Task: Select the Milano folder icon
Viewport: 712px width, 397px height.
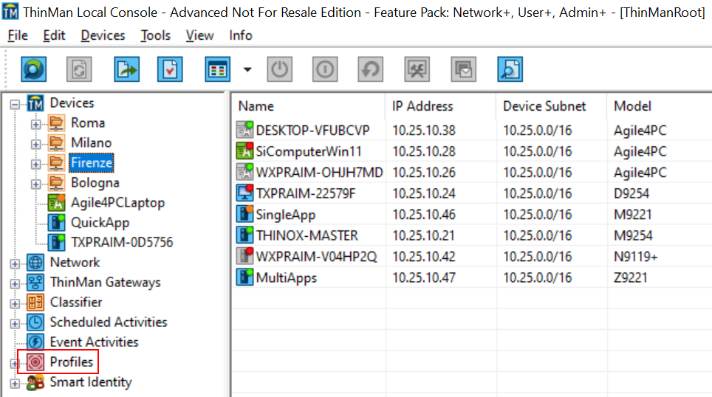Action: (56, 143)
